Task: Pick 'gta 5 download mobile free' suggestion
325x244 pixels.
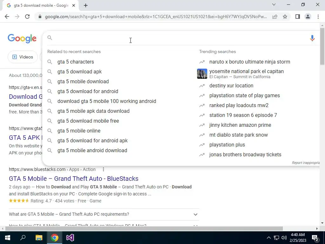Action: click(88, 121)
